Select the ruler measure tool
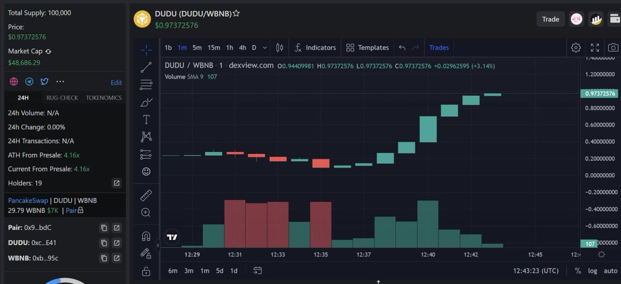Screen dimensions: 621x284 tap(146, 195)
